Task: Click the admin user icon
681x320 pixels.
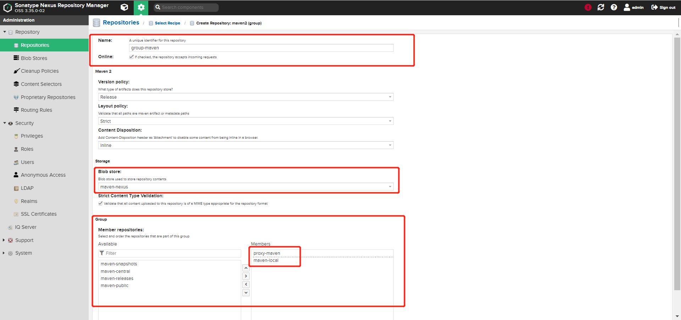Action: pos(627,7)
